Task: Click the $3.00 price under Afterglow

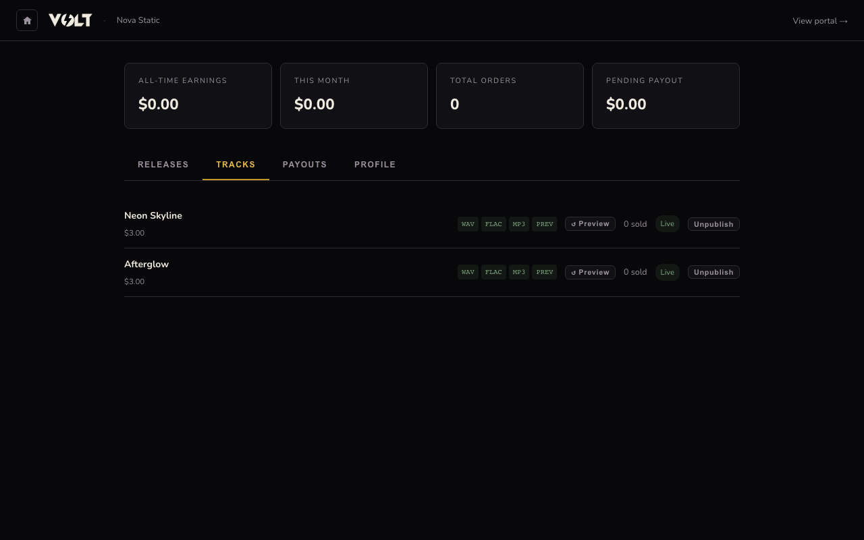Action: [x=134, y=281]
